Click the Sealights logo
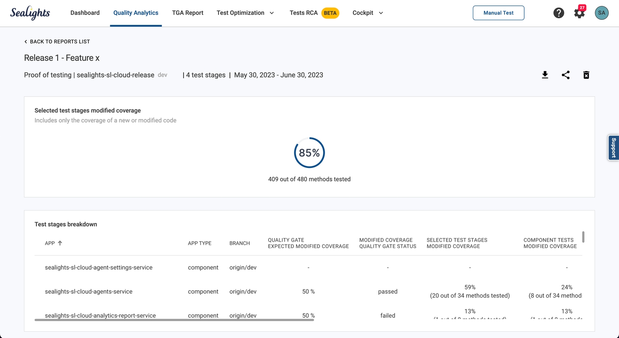Viewport: 619px width, 338px height. 30,13
